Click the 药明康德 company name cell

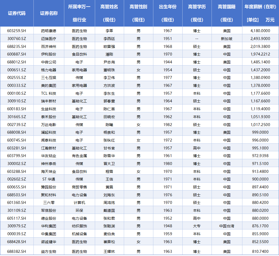click(x=49, y=31)
